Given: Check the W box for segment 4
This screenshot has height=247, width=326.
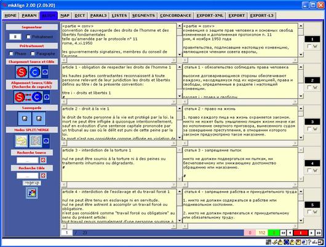Looking at the screenshot, I should (x=309, y=170).
